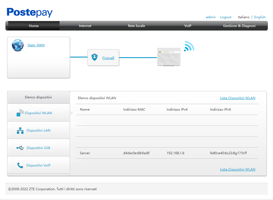Log out using the Logout link

click(x=226, y=17)
